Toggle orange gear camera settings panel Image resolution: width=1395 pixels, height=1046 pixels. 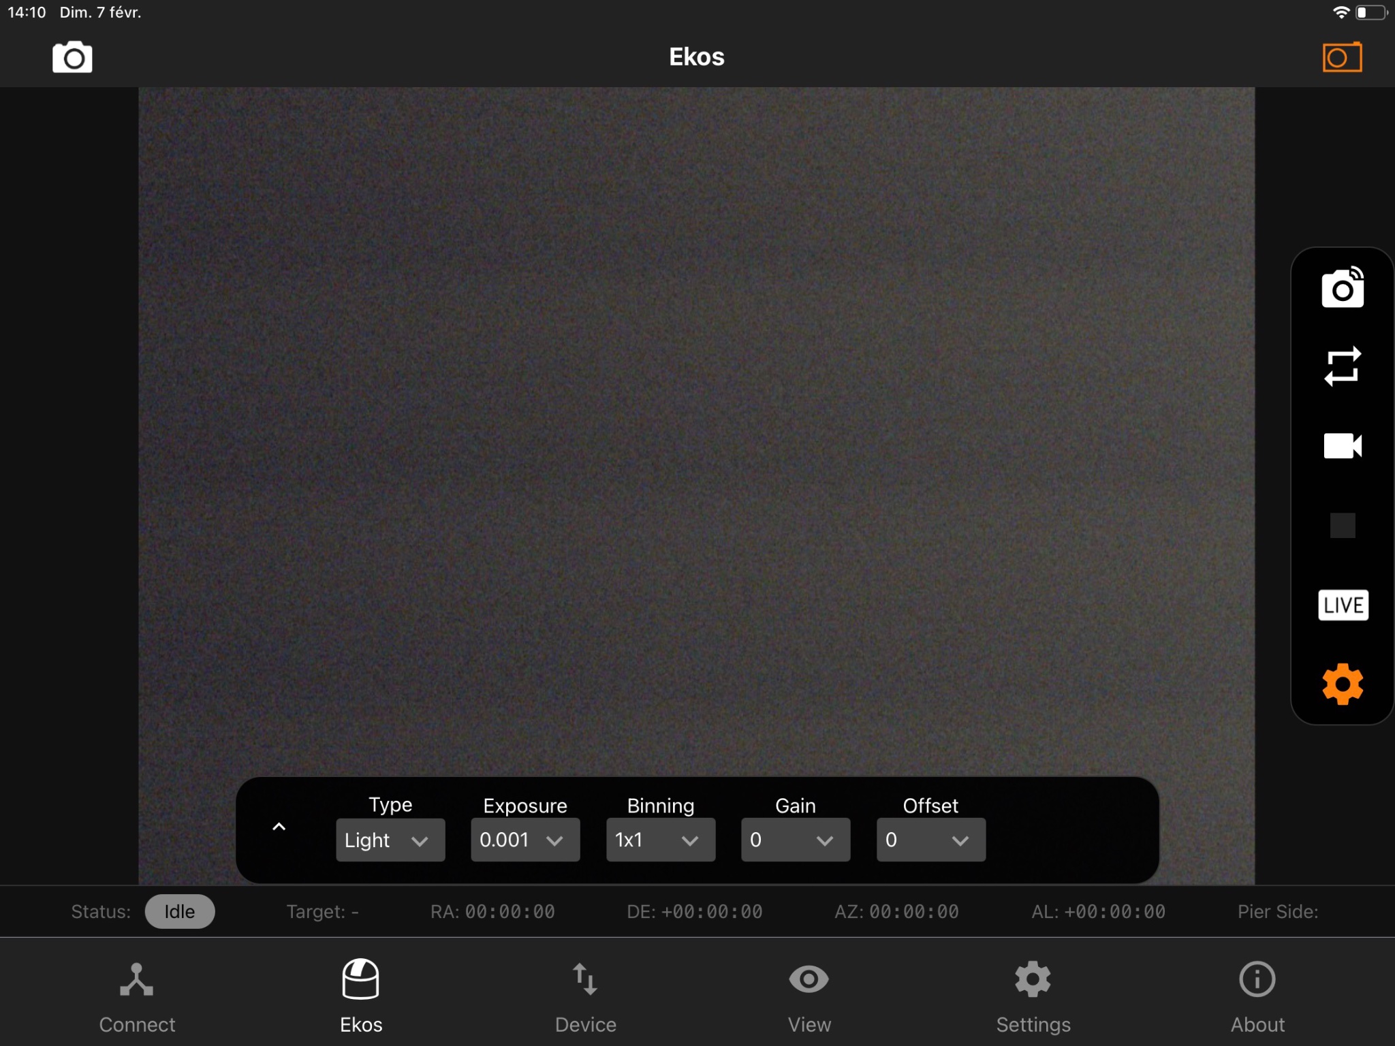pos(1343,684)
